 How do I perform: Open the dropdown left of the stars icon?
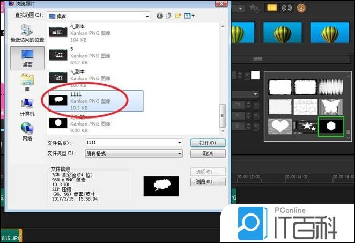click(240, 9)
